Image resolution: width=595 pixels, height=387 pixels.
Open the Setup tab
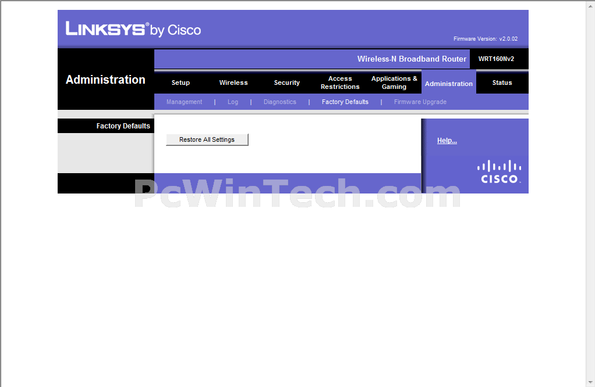click(180, 83)
